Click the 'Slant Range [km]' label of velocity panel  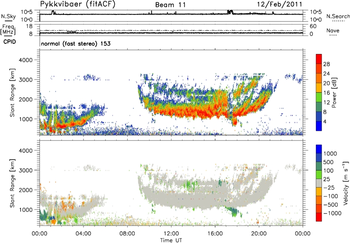click(x=12, y=183)
